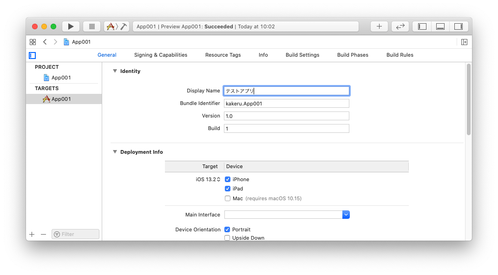Collapse the Deployment Info section
The height and width of the screenshot is (275, 498).
[115, 152]
